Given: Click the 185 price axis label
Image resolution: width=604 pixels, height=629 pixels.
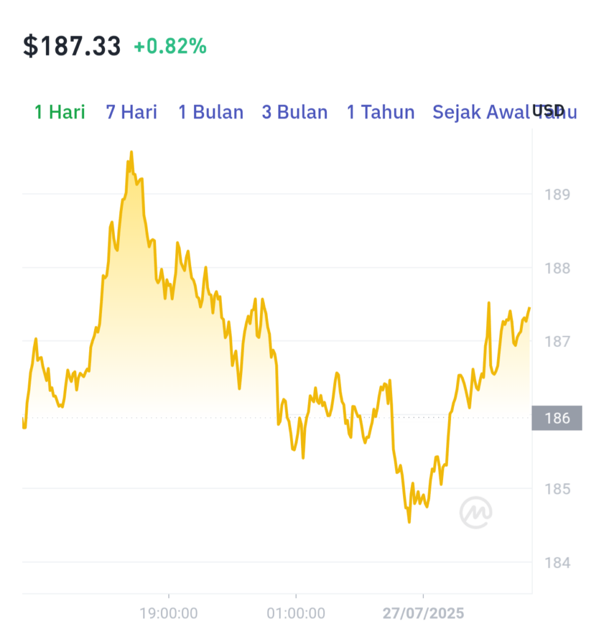Looking at the screenshot, I should point(557,489).
